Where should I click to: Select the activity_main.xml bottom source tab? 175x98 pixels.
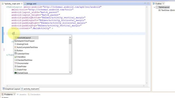[x=30, y=89]
